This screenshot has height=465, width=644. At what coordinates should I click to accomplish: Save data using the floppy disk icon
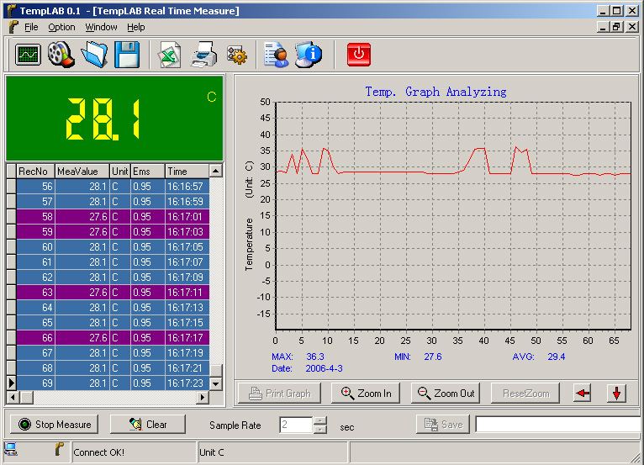(126, 55)
